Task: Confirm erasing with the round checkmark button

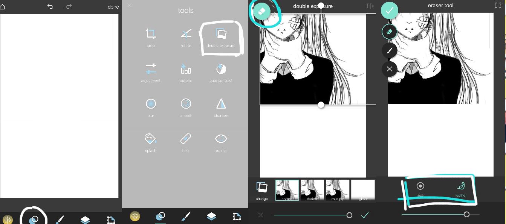Action: 390,11
